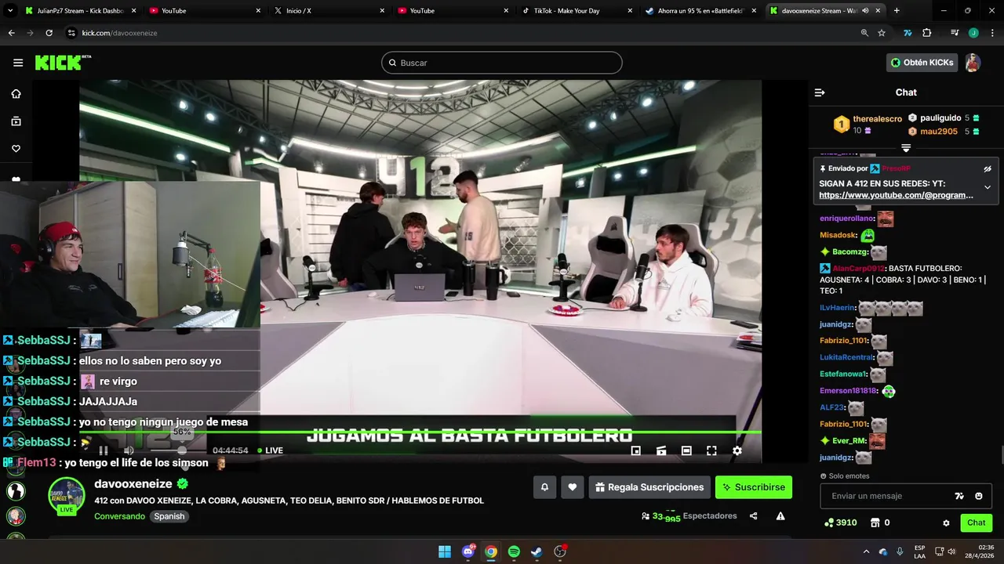Open a new browser tab
This screenshot has height=564, width=1004.
coord(897,11)
